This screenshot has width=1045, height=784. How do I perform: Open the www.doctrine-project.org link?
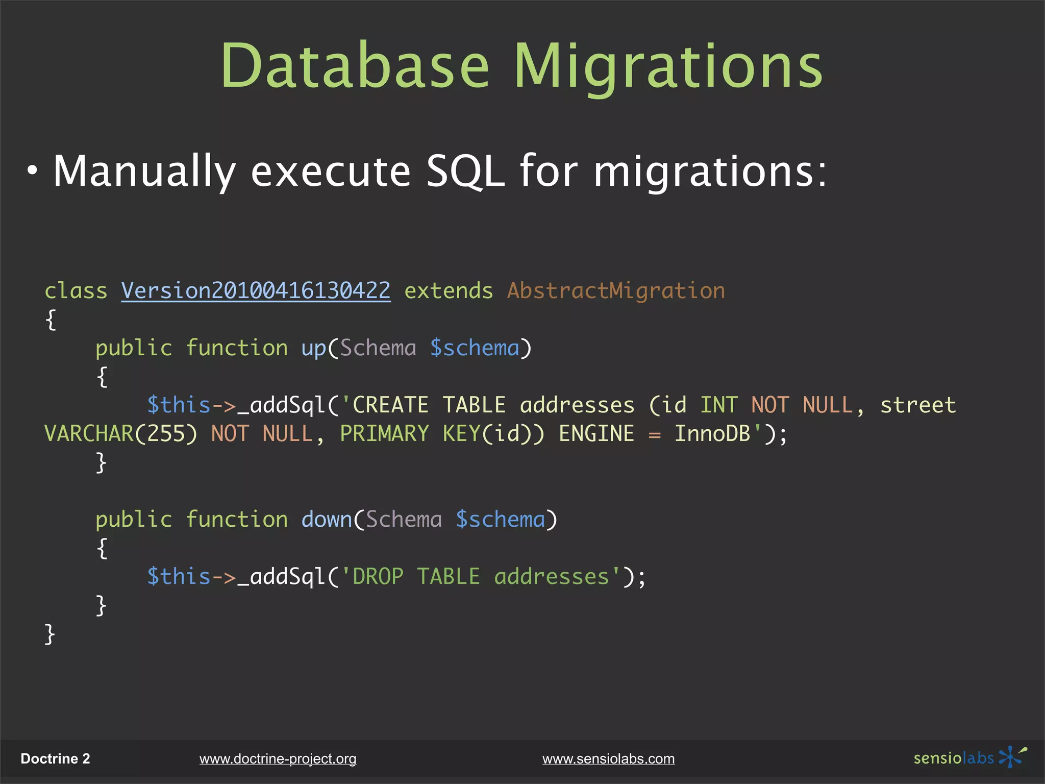coord(278,759)
